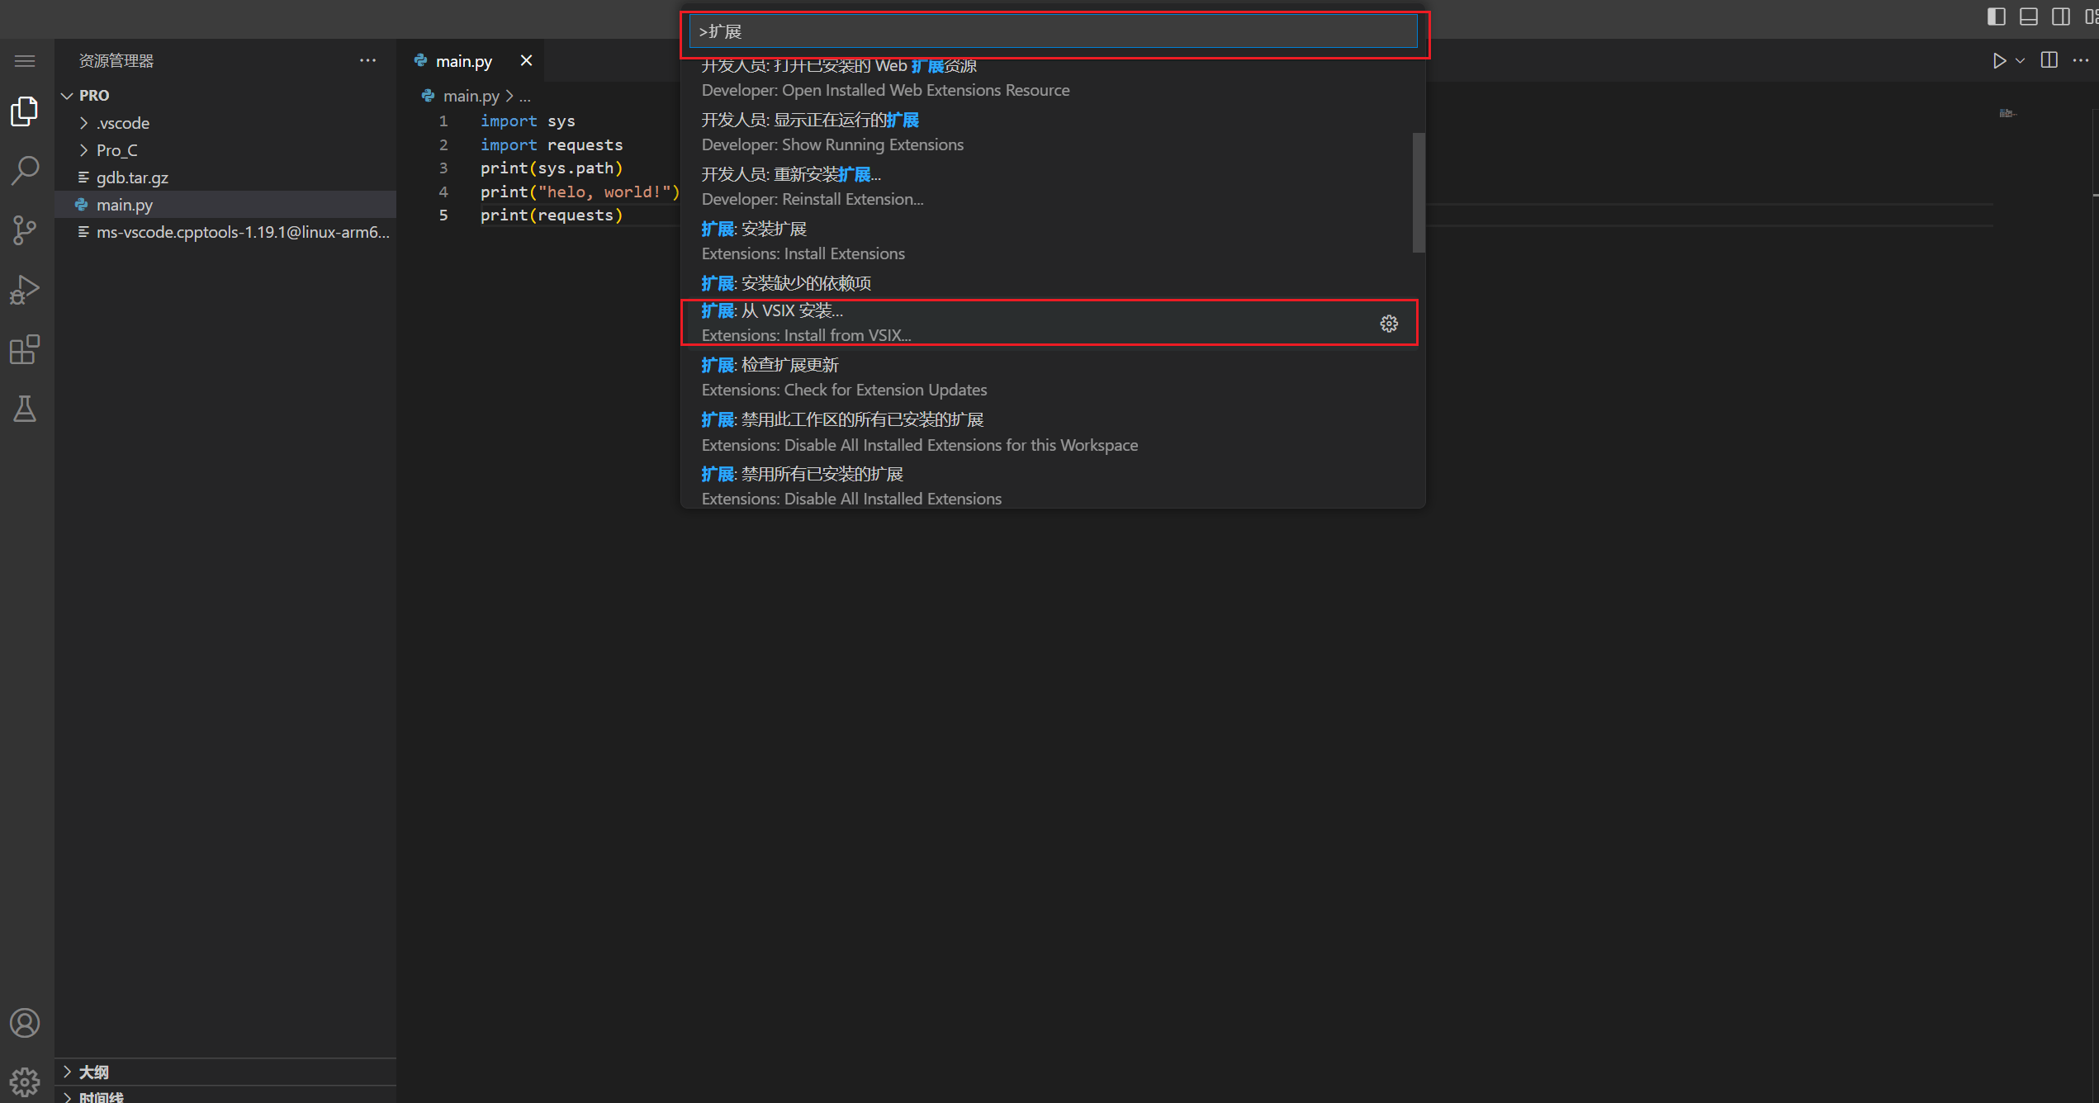2099x1103 pixels.
Task: Click line number 1 in the gutter
Action: click(443, 121)
